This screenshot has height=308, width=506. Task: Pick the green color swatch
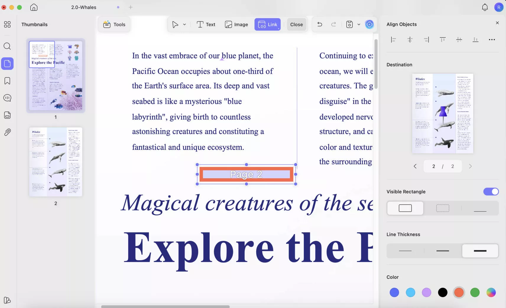475,293
